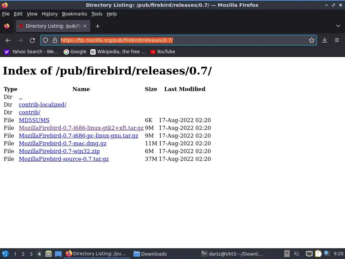Open contrib-localized/ directory
Viewport: 345px width, 259px height.
[42, 105]
